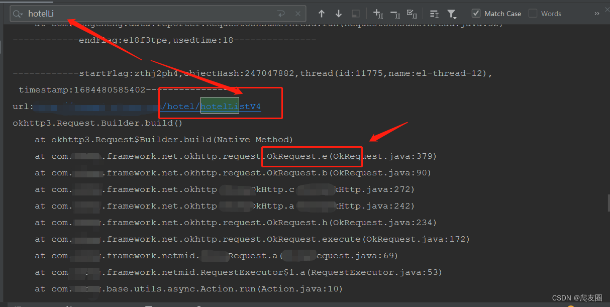Expand the hidden search options chevron
The image size is (610, 307).
(x=597, y=14)
